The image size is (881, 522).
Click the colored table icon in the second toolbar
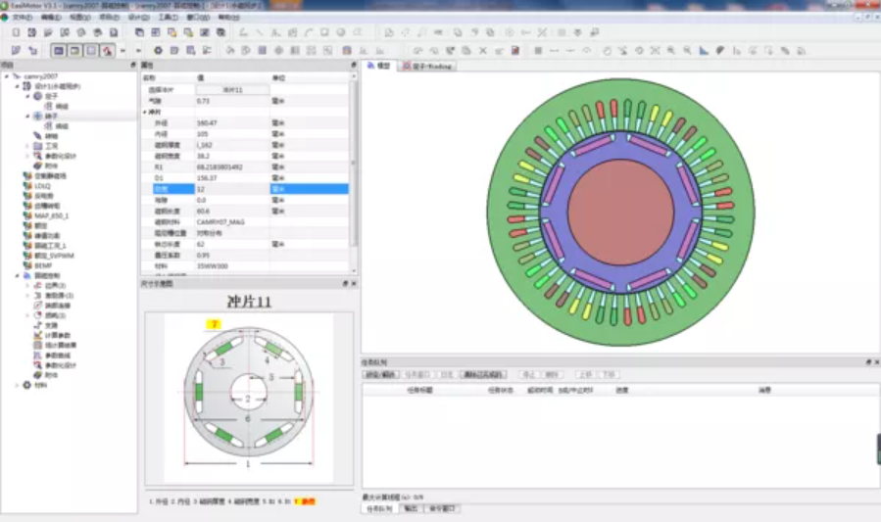(347, 51)
